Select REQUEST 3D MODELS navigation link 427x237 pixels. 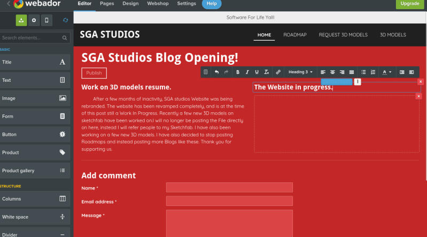(x=343, y=35)
